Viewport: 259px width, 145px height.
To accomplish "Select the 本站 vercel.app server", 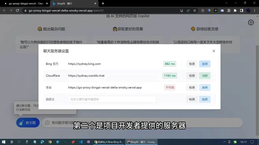I will coord(205,88).
